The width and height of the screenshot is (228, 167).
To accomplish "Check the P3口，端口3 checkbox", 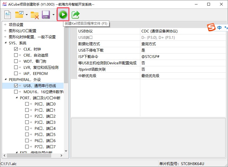I will coord(27,122).
